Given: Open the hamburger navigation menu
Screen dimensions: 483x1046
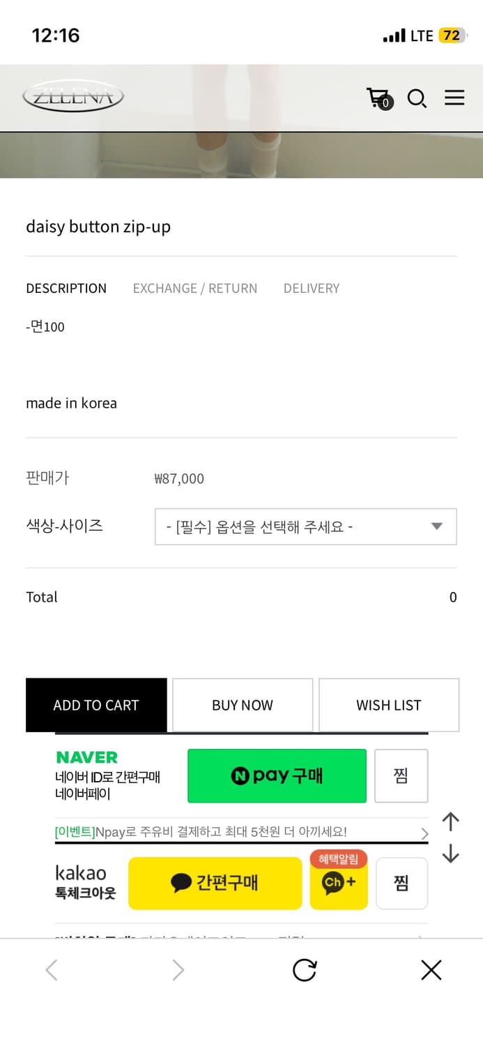Looking at the screenshot, I should click(454, 98).
